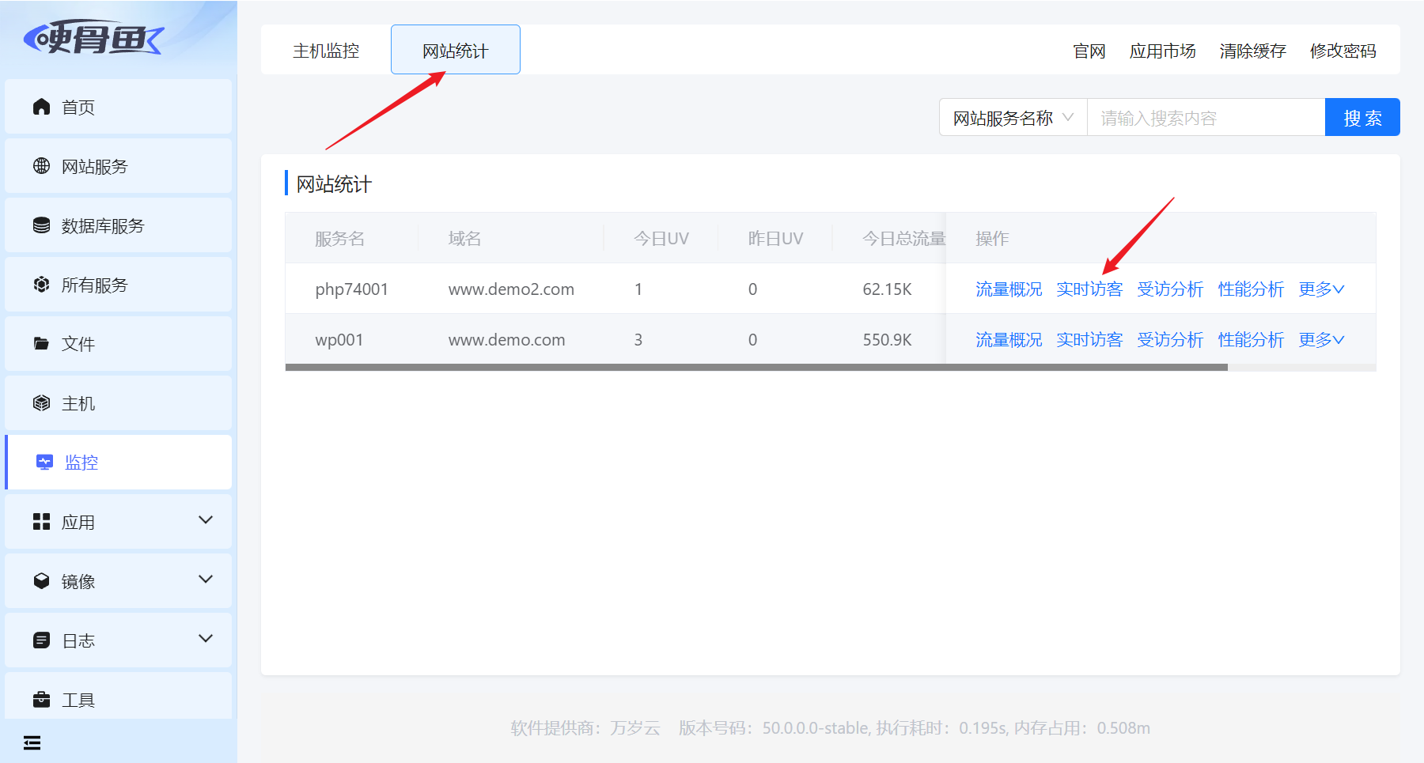Click the blue 搜索 button
Image resolution: width=1424 pixels, height=763 pixels.
click(1362, 118)
